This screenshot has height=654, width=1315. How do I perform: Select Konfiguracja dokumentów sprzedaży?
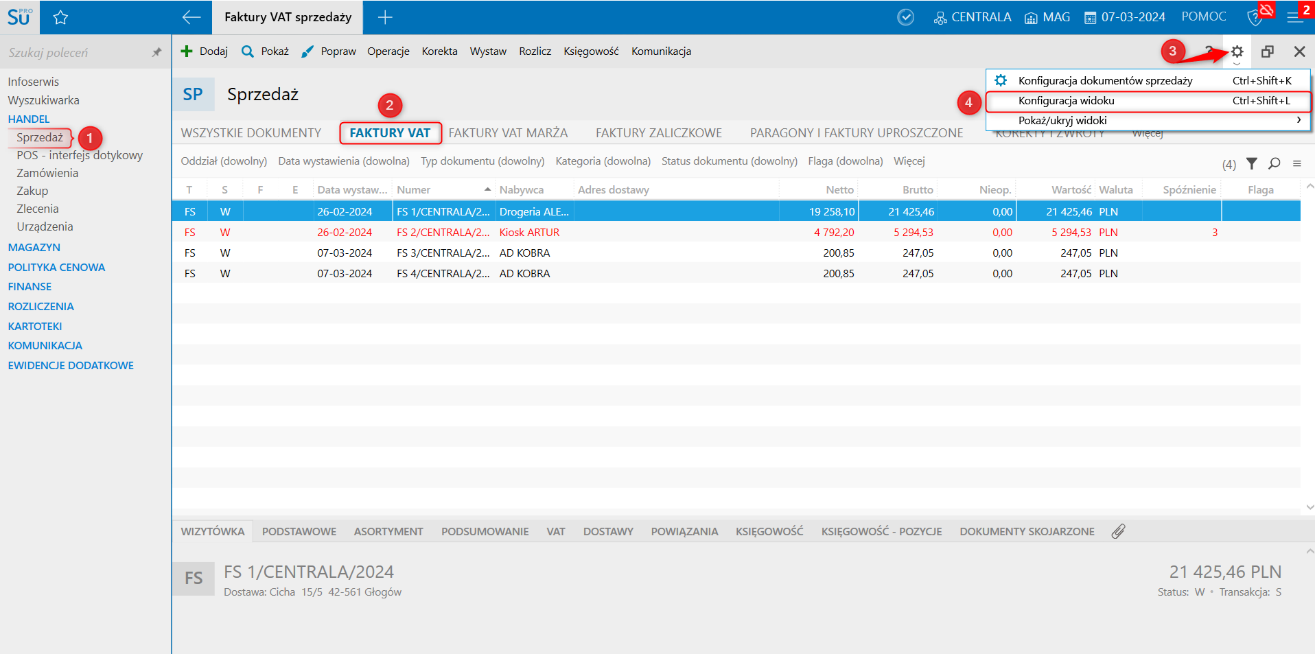pyautogui.click(x=1148, y=80)
